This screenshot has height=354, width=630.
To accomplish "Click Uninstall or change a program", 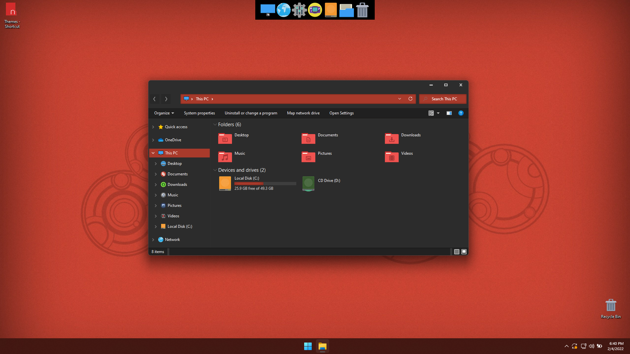I will (251, 113).
